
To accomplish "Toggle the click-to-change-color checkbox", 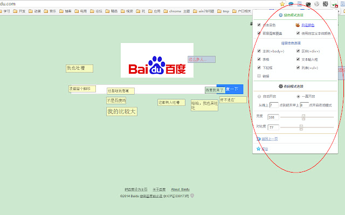I will click(x=259, y=25).
